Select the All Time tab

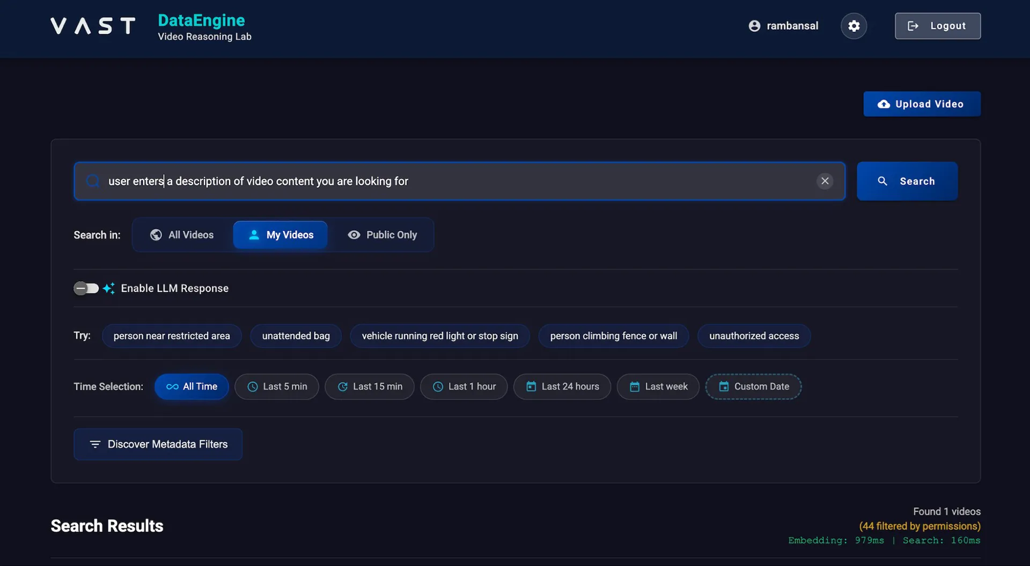pyautogui.click(x=192, y=386)
